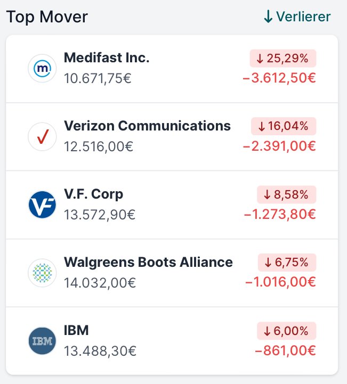This screenshot has width=347, height=384.
Task: Open the Medifast Inc. stock name
Action: click(x=107, y=58)
